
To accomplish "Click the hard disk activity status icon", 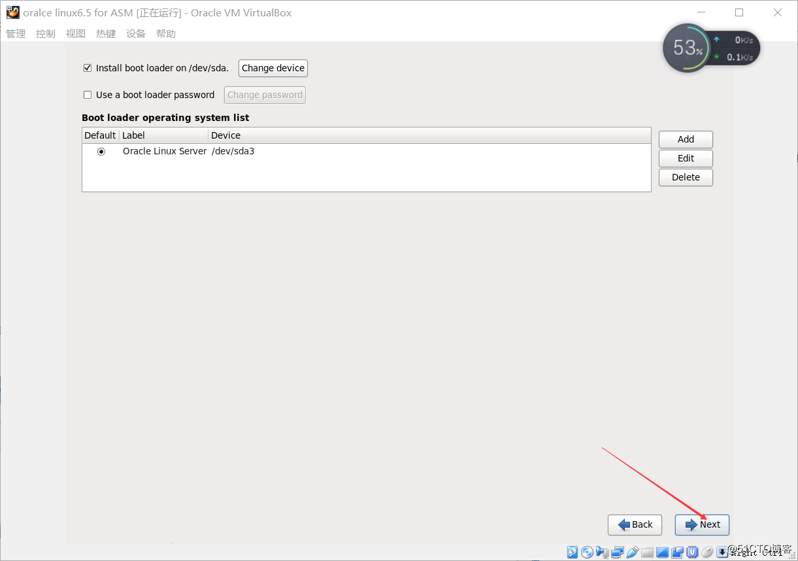I will click(572, 552).
